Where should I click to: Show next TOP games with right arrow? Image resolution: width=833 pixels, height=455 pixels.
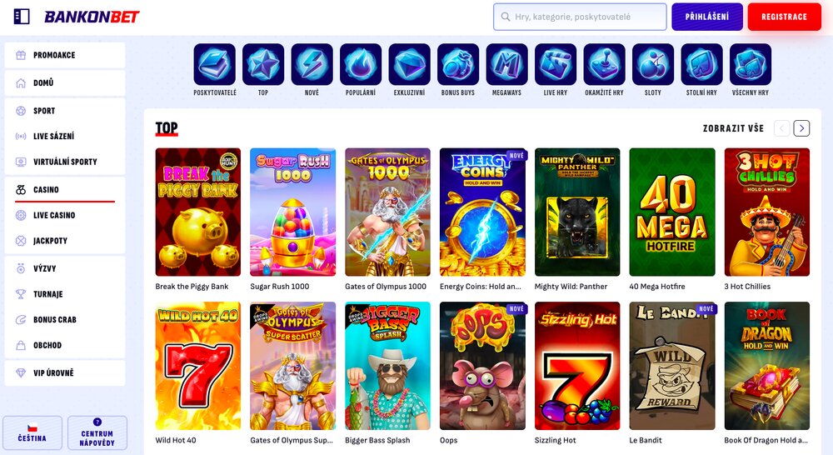point(801,128)
